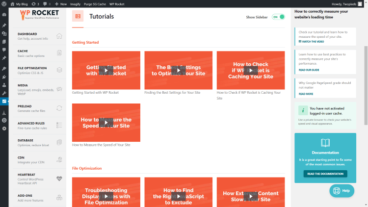This screenshot has width=368, height=207.
Task: Open the New content menu
Action: click(x=61, y=4)
